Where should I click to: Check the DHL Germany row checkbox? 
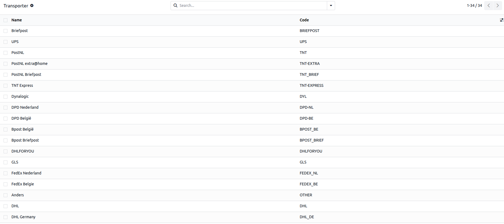(x=5, y=217)
